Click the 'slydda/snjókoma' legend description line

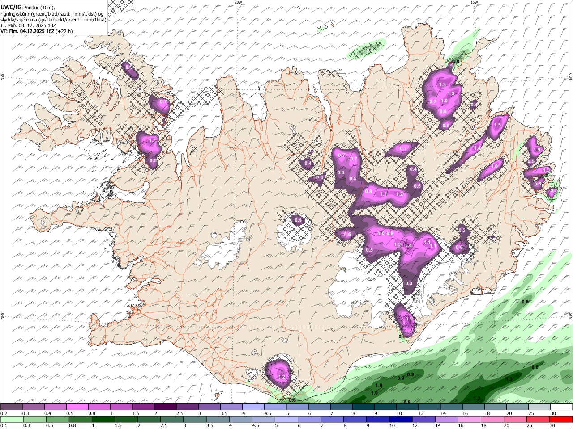coord(53,20)
